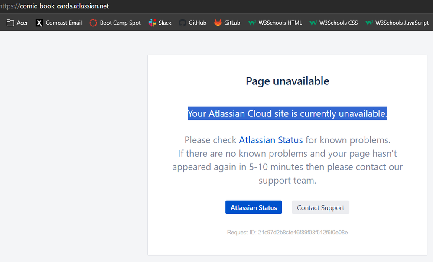Screen dimensions: 433x262
Task: Click the W3Schools CSS bookmark icon
Action: 313,23
